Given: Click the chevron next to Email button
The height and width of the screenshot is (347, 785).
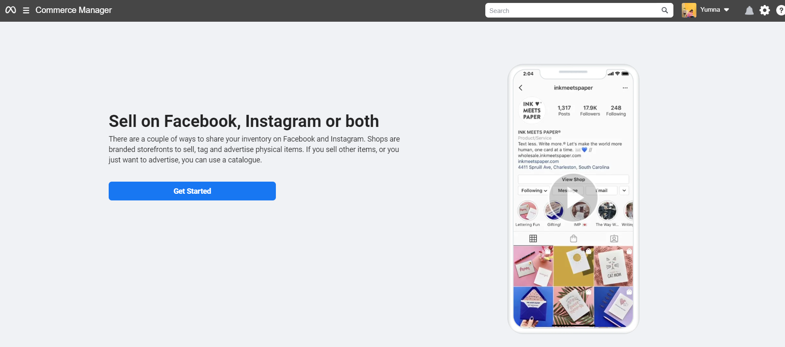Looking at the screenshot, I should [x=624, y=190].
